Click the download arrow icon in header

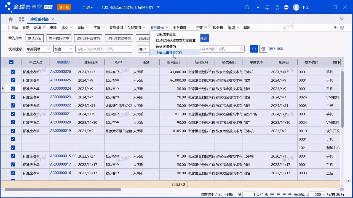pyautogui.click(x=258, y=7)
